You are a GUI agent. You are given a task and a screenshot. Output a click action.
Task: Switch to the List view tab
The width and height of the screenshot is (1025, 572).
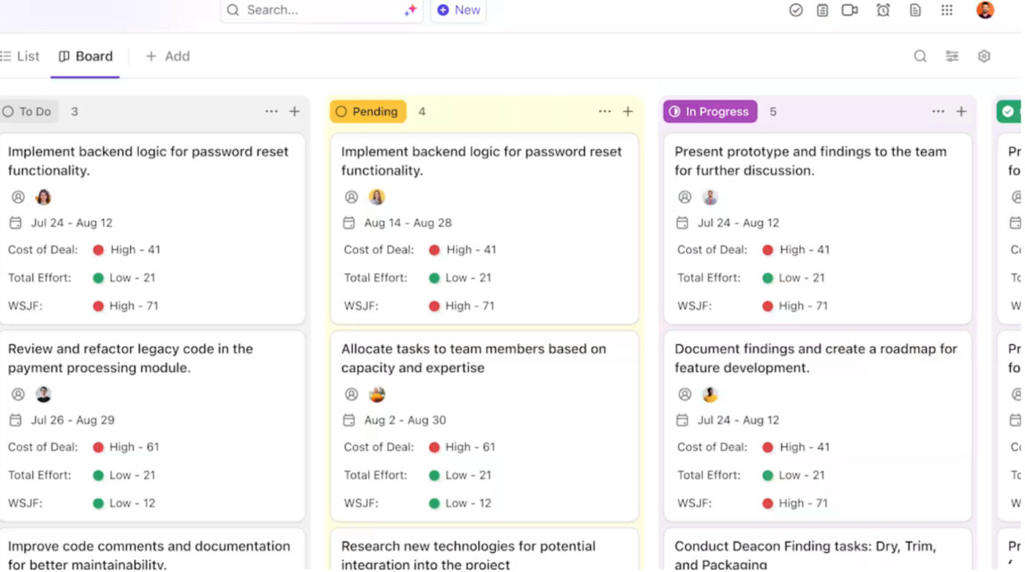[20, 56]
